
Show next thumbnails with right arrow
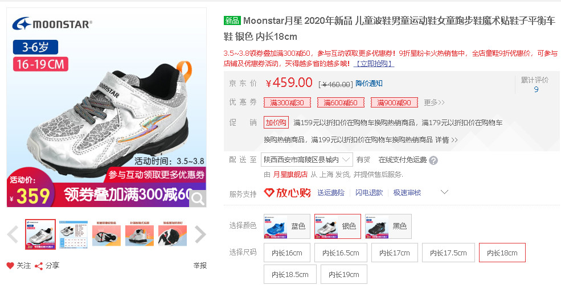(200, 234)
